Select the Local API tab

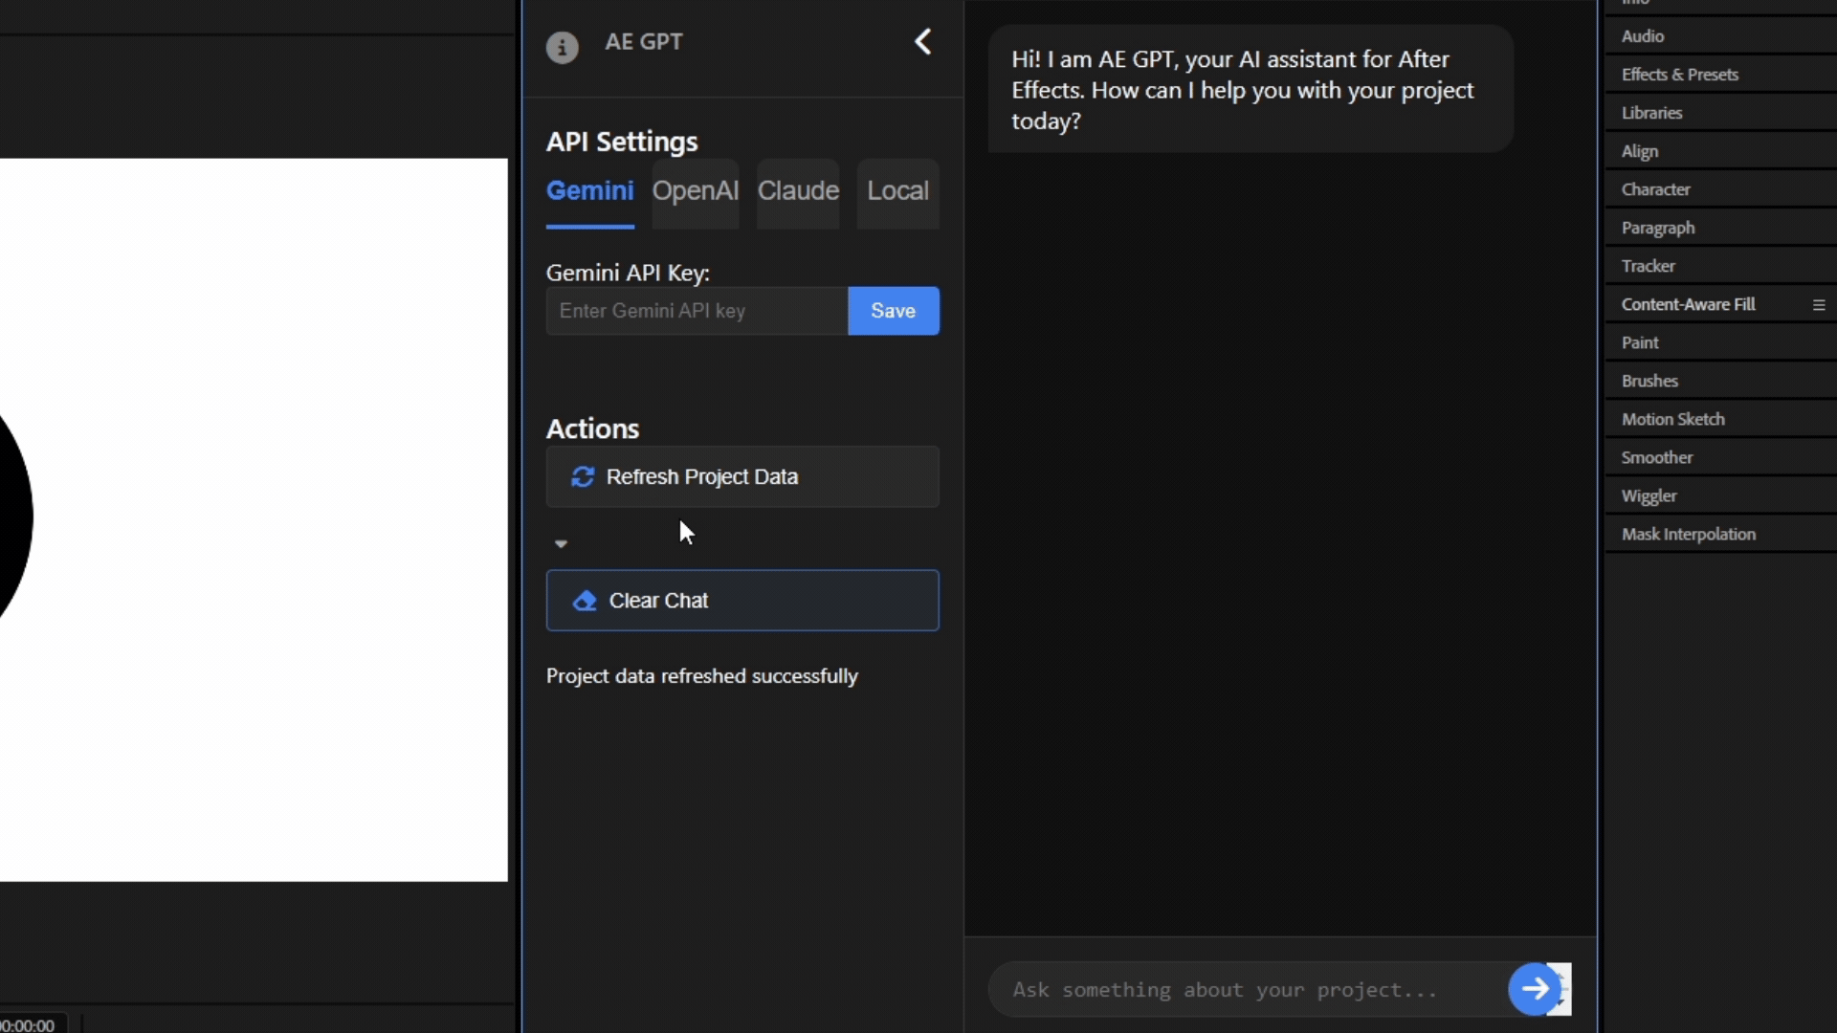[897, 191]
